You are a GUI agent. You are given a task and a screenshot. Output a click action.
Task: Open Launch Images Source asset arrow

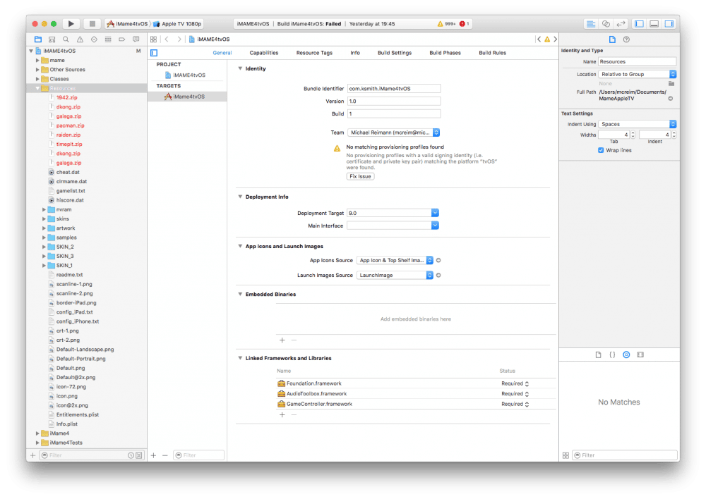(x=438, y=275)
